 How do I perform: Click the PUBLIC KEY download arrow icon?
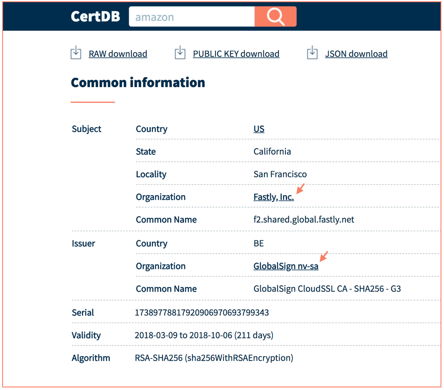point(180,53)
